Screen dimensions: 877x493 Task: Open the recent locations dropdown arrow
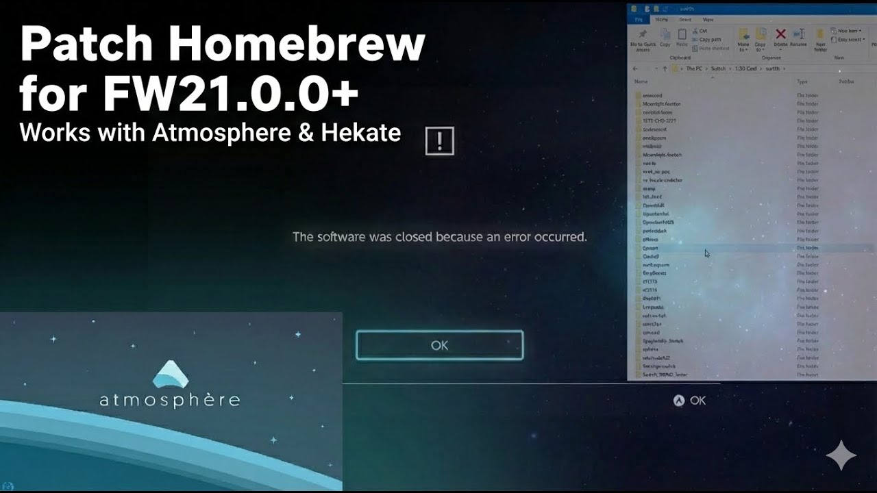click(x=656, y=68)
